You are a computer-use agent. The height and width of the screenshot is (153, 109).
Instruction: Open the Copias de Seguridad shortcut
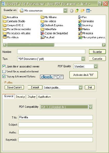point(54,33)
